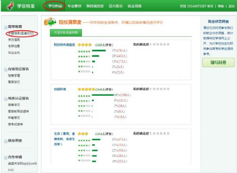Rate 校园环境 with the first star
237x173 pixels.
(154, 89)
